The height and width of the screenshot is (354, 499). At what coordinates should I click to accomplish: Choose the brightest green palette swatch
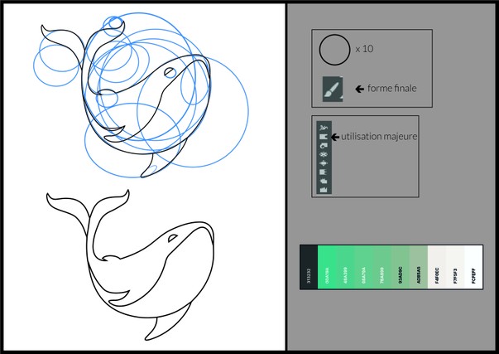pos(327,267)
